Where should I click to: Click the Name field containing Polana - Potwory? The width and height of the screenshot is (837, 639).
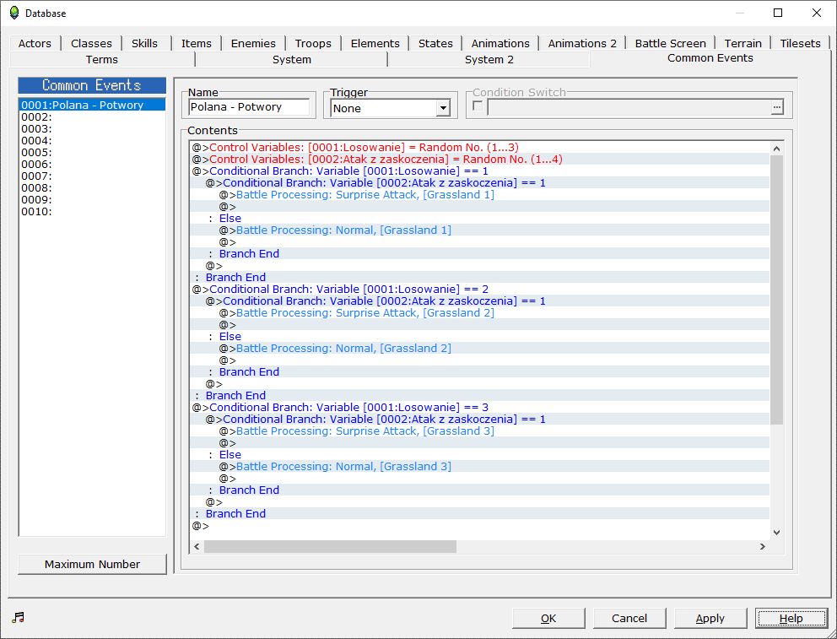click(x=249, y=106)
